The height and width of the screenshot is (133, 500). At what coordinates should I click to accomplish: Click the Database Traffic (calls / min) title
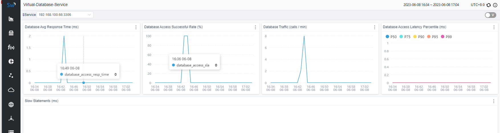(x=285, y=27)
